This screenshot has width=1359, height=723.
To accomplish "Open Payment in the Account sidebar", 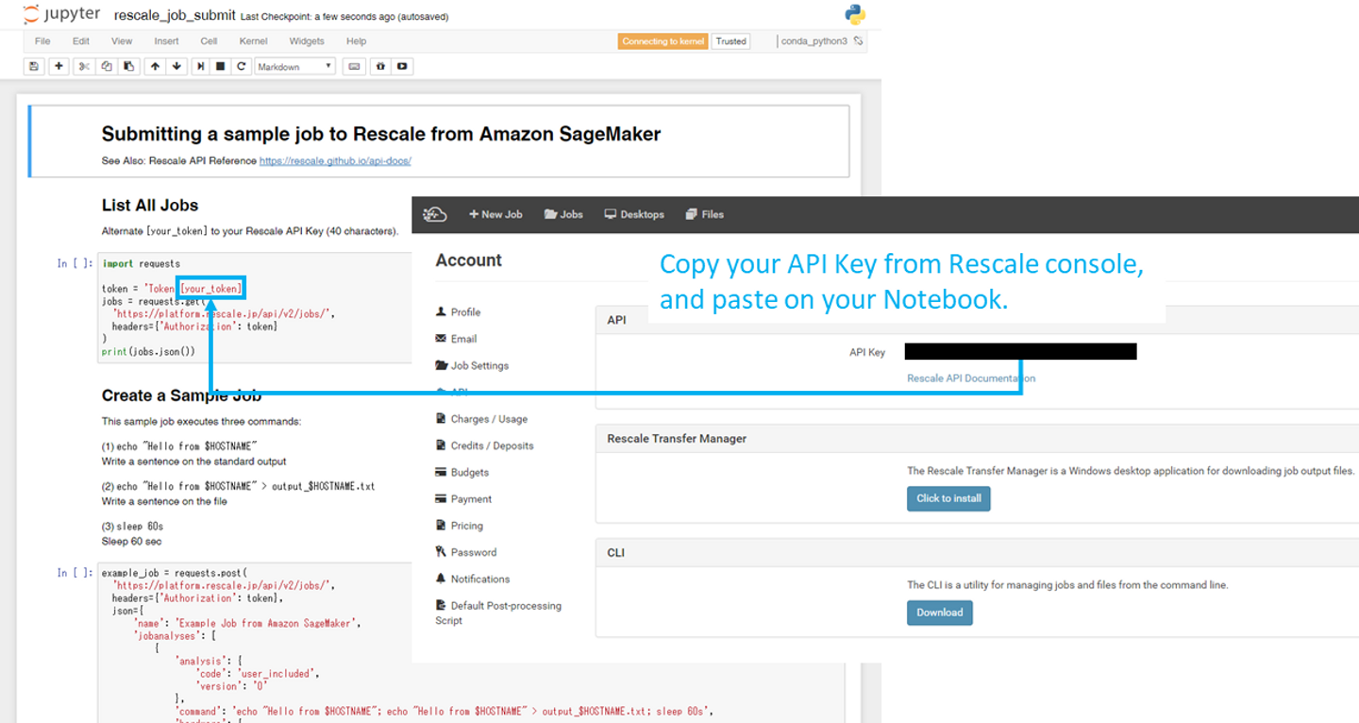I will click(463, 499).
